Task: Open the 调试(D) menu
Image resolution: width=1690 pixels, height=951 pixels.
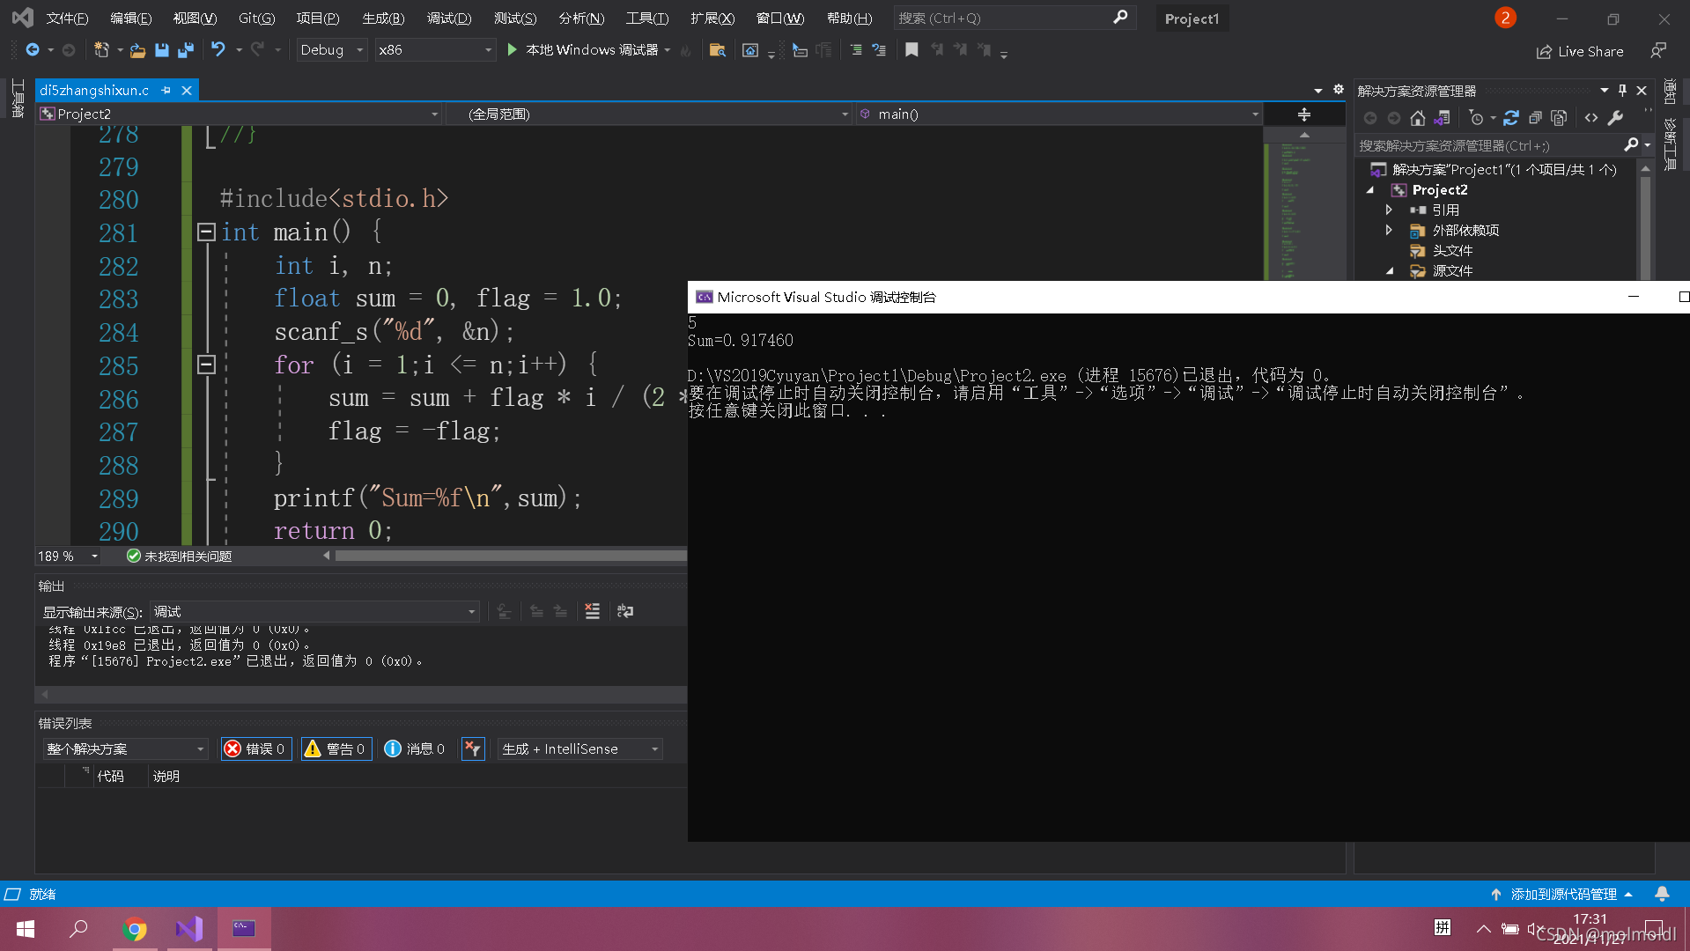Action: pyautogui.click(x=448, y=18)
